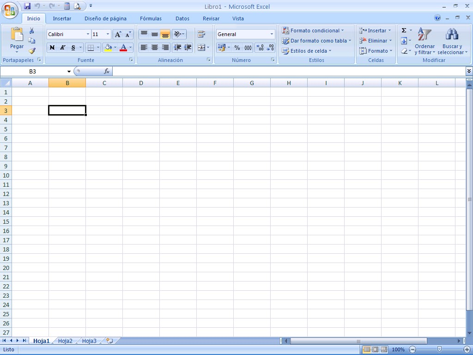Viewport: 473px width, 355px height.
Task: Select the Hoja2 sheet tab
Action: coord(65,341)
